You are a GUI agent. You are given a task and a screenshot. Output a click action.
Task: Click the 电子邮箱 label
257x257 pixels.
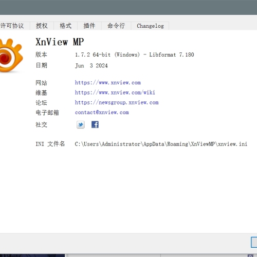point(47,113)
